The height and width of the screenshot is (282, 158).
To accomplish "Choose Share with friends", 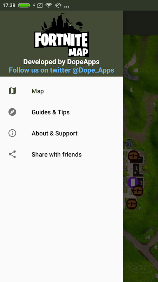I will point(61,154).
